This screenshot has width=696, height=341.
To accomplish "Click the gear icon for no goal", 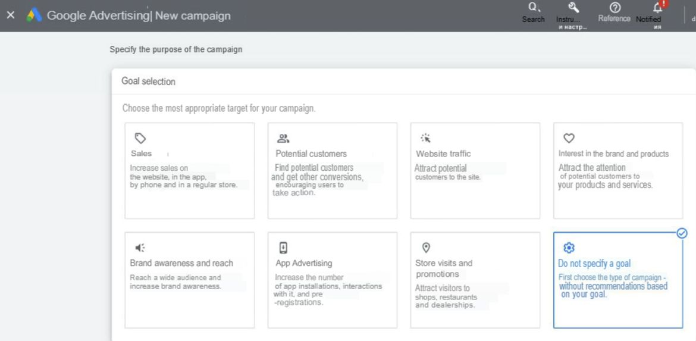I will click(569, 248).
